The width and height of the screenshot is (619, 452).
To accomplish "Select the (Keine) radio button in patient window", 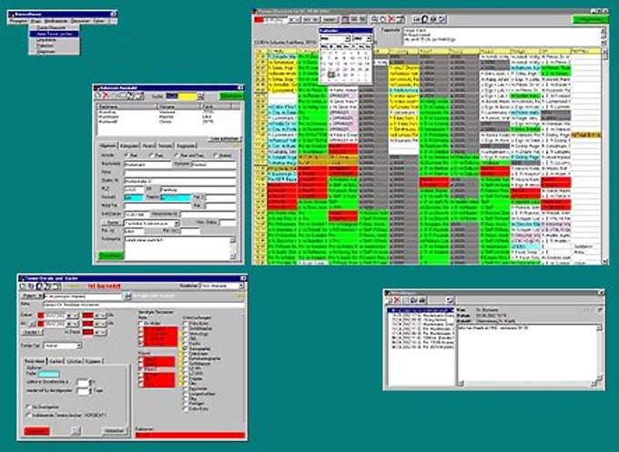I will pyautogui.click(x=216, y=156).
